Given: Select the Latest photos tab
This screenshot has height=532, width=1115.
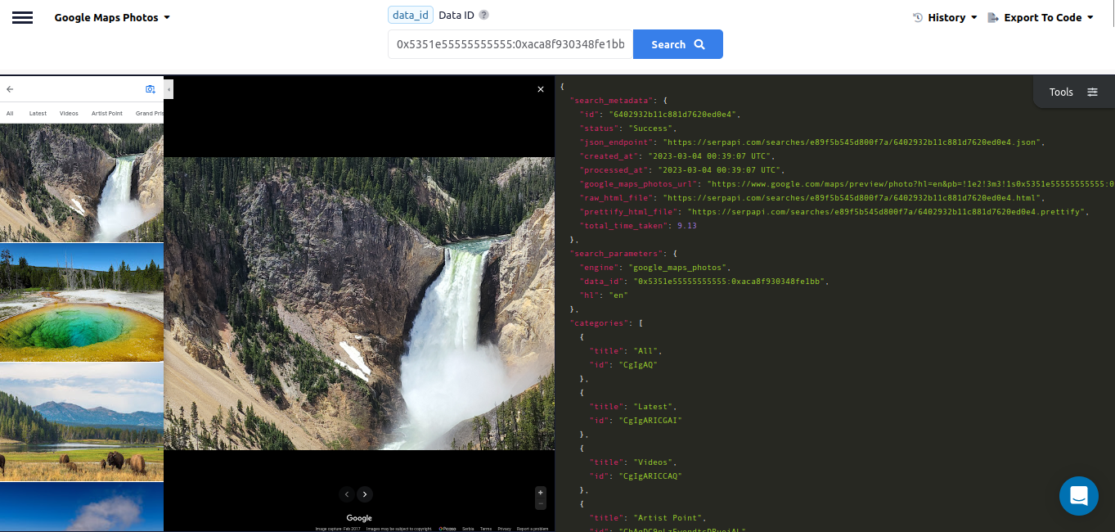Looking at the screenshot, I should click(x=38, y=114).
